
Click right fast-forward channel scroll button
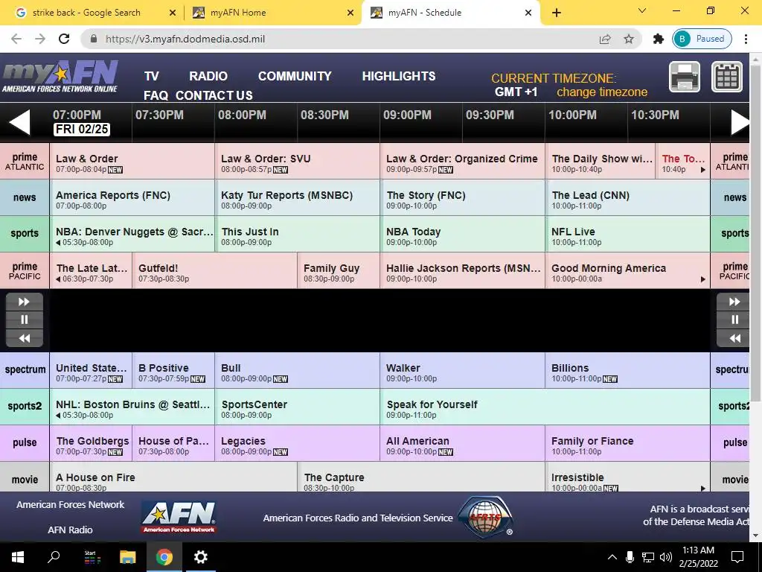coord(734,302)
